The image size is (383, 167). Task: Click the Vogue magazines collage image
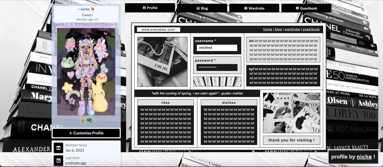coord(291,113)
